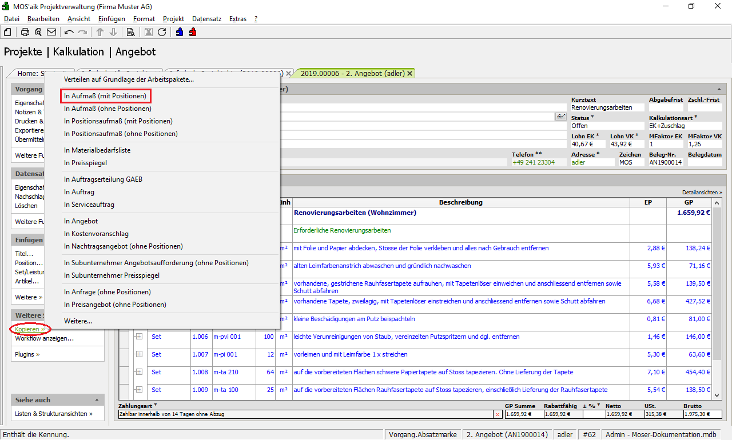Close the '2. Angebot (adler)' tab
The height and width of the screenshot is (440, 732).
409,74
